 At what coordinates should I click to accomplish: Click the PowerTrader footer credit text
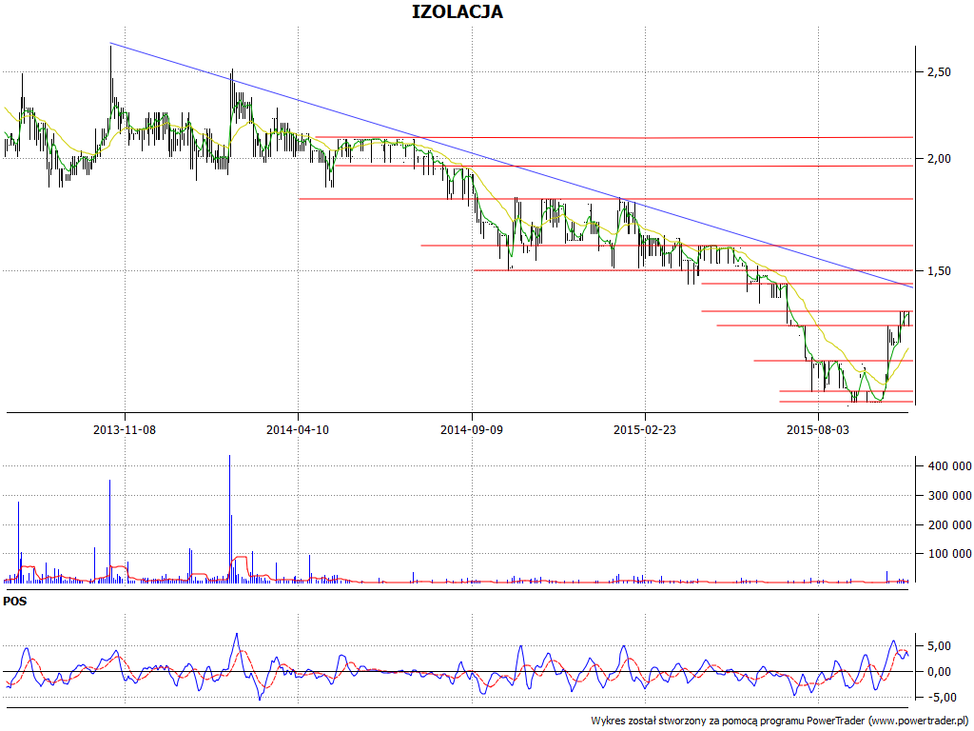(x=779, y=721)
